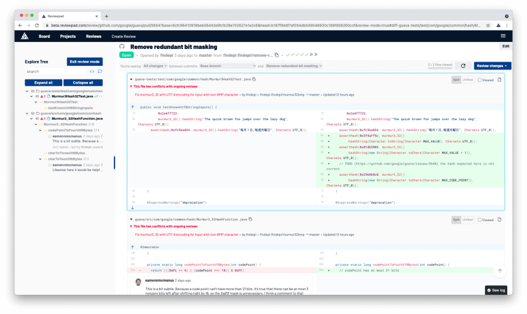Open the browser's three-dot menu

[507, 25]
